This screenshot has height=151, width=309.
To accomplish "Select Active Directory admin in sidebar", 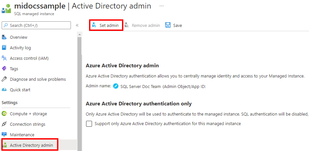I will point(31,145).
